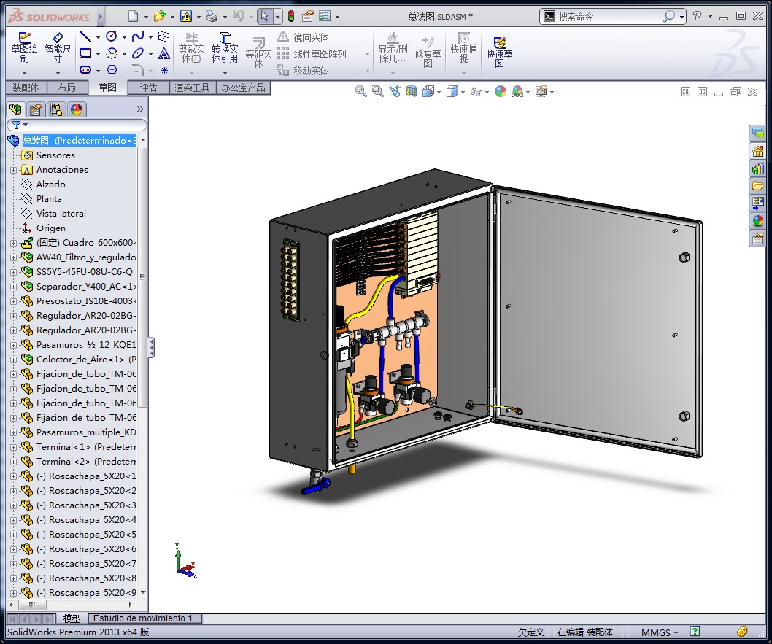Image resolution: width=772 pixels, height=644 pixels.
Task: Open the Estudio de movimiento 1 tab
Action: (x=143, y=618)
